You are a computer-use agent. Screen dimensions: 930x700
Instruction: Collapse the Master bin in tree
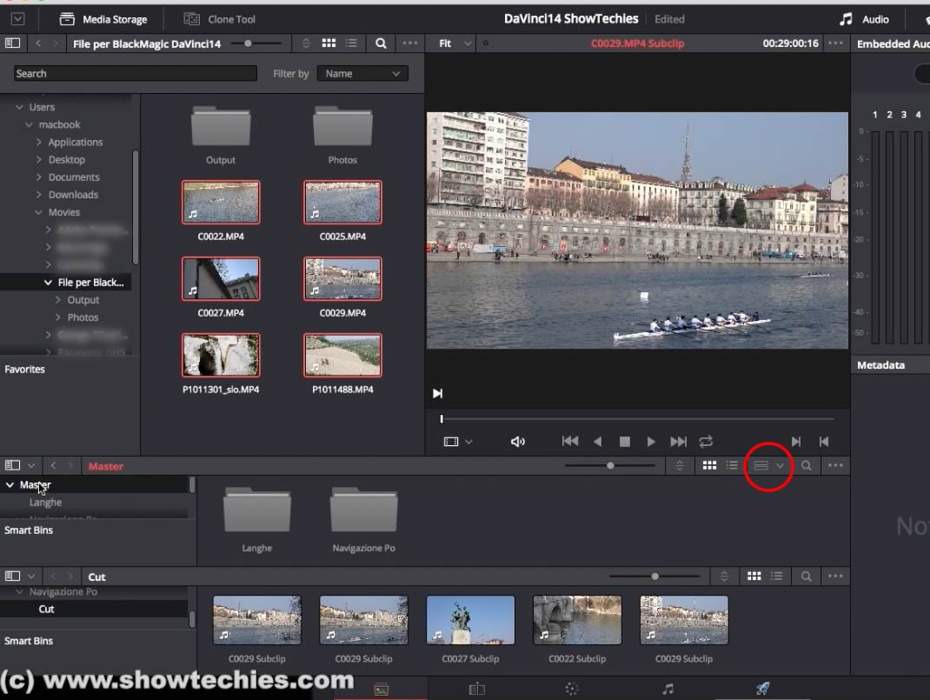click(x=10, y=485)
